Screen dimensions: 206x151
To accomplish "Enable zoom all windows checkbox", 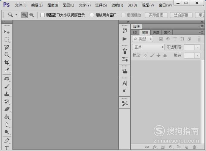I will (92, 15).
